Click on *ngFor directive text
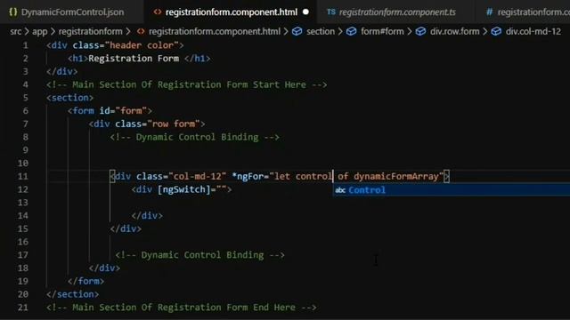This screenshot has width=570, height=320. pos(248,176)
